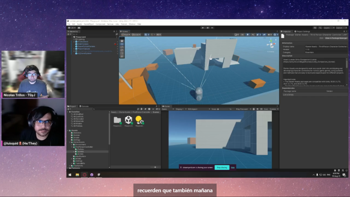Click the Hide link in sharing bar
This screenshot has height=197, width=350.
coord(233,167)
